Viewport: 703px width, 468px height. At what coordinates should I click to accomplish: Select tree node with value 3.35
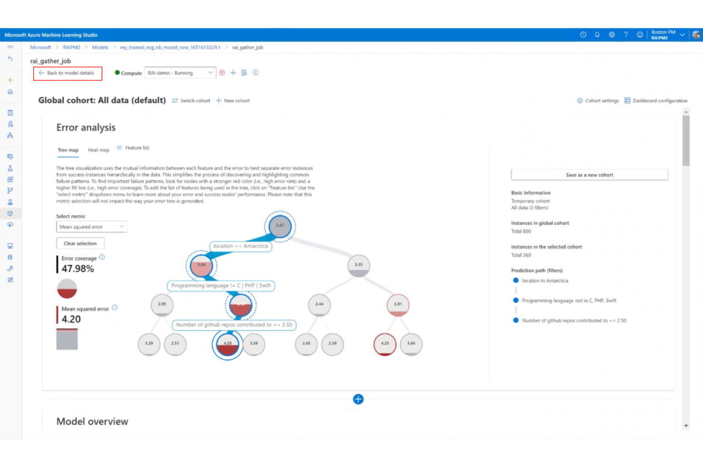(359, 265)
